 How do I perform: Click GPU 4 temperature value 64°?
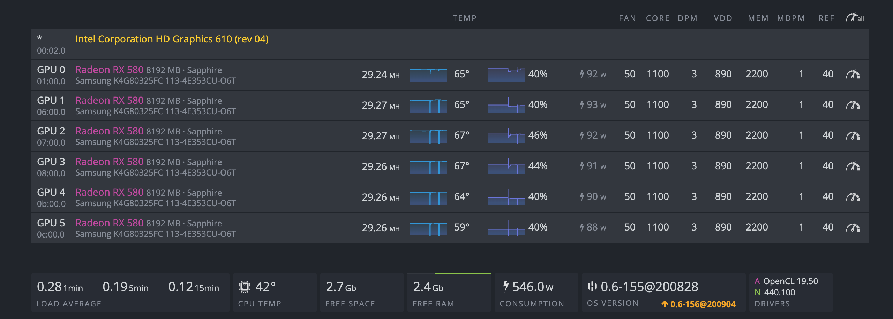coord(461,196)
